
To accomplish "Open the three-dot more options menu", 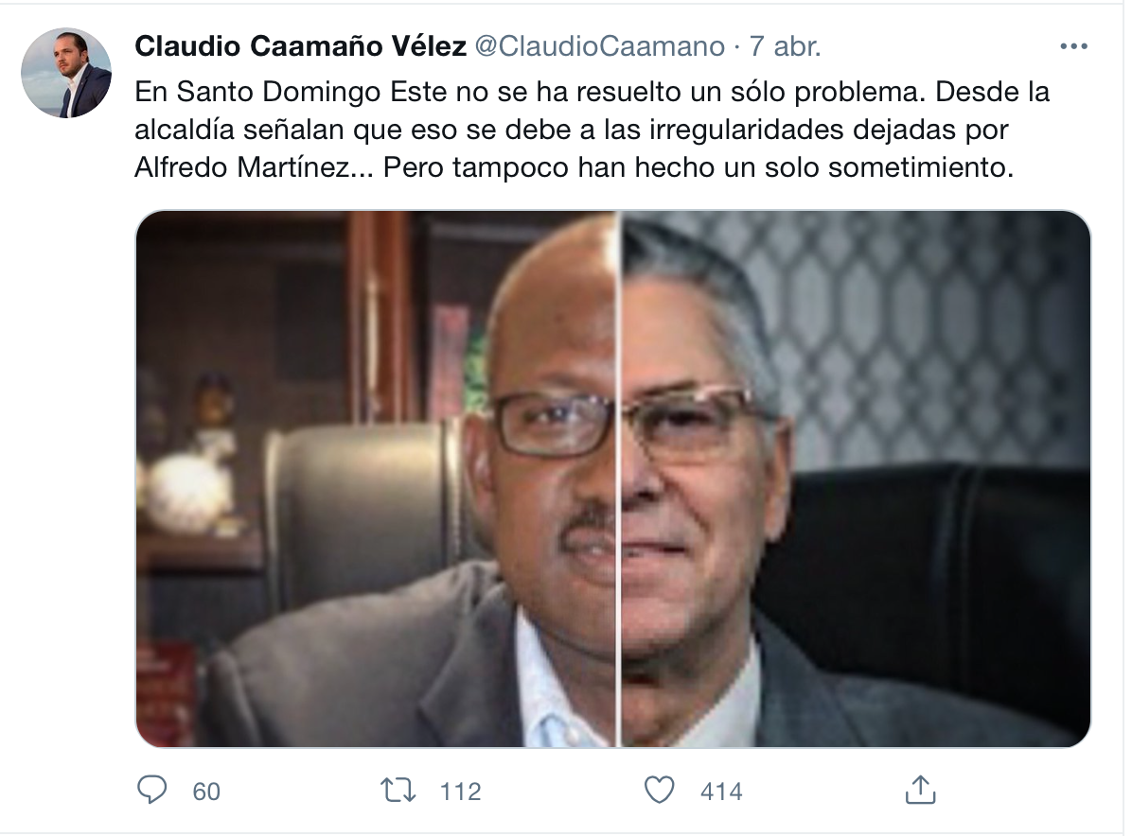I will [1073, 46].
